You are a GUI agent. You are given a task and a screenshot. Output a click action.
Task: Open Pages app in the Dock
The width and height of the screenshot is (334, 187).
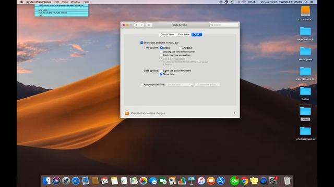tap(172, 181)
